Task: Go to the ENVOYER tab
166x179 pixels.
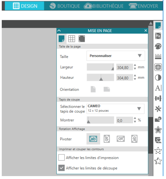Action: coord(143,6)
